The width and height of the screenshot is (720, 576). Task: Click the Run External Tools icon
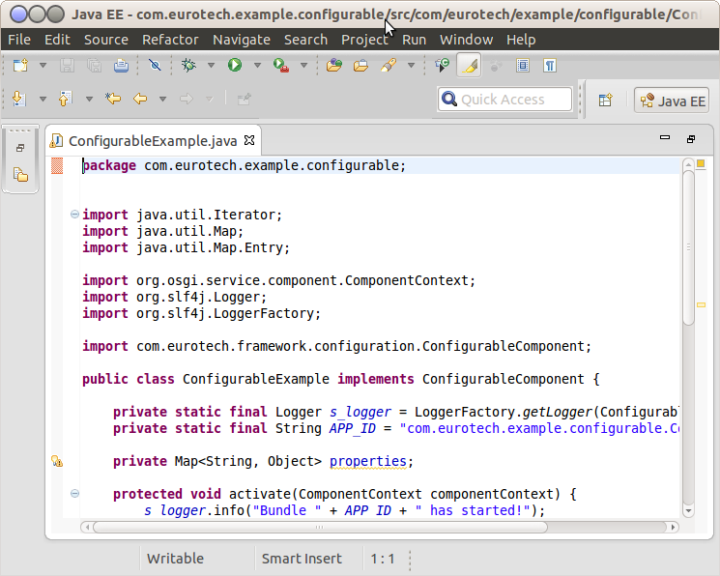point(280,66)
